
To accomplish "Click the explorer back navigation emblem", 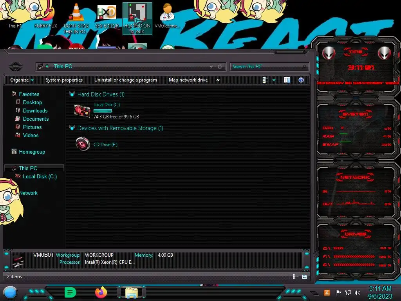I will click(x=16, y=67).
